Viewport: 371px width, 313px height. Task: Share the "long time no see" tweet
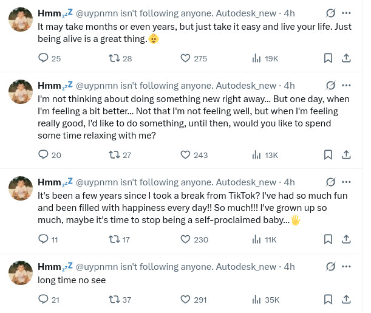point(346,299)
